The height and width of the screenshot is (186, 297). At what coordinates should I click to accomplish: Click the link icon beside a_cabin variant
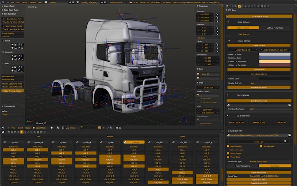(x=5, y=142)
